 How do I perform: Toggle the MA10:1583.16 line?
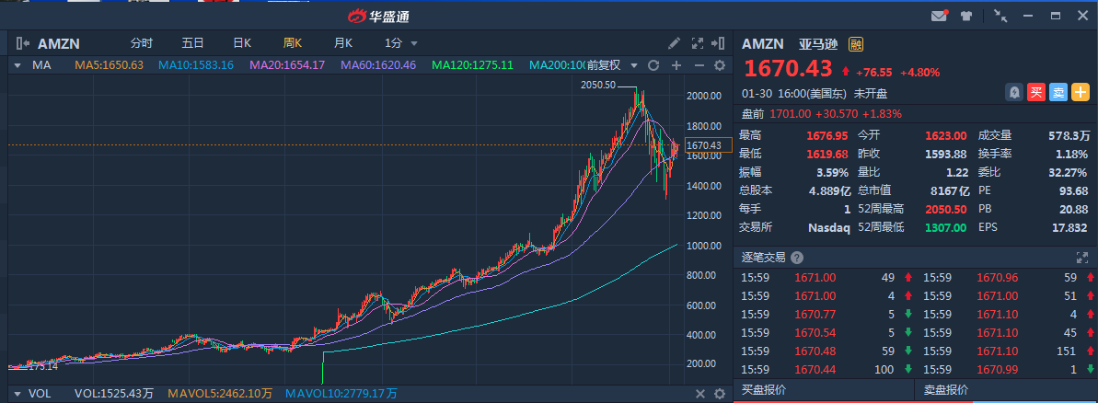196,65
